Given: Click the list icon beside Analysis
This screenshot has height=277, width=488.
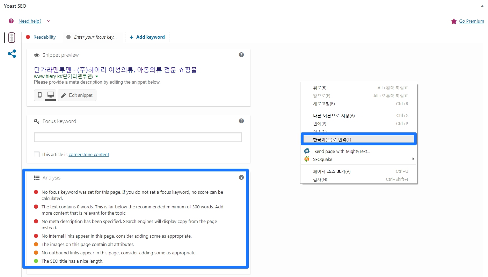Looking at the screenshot, I should (37, 177).
